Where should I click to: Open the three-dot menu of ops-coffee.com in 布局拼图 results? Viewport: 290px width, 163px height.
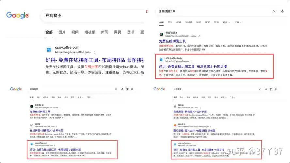click(x=95, y=52)
